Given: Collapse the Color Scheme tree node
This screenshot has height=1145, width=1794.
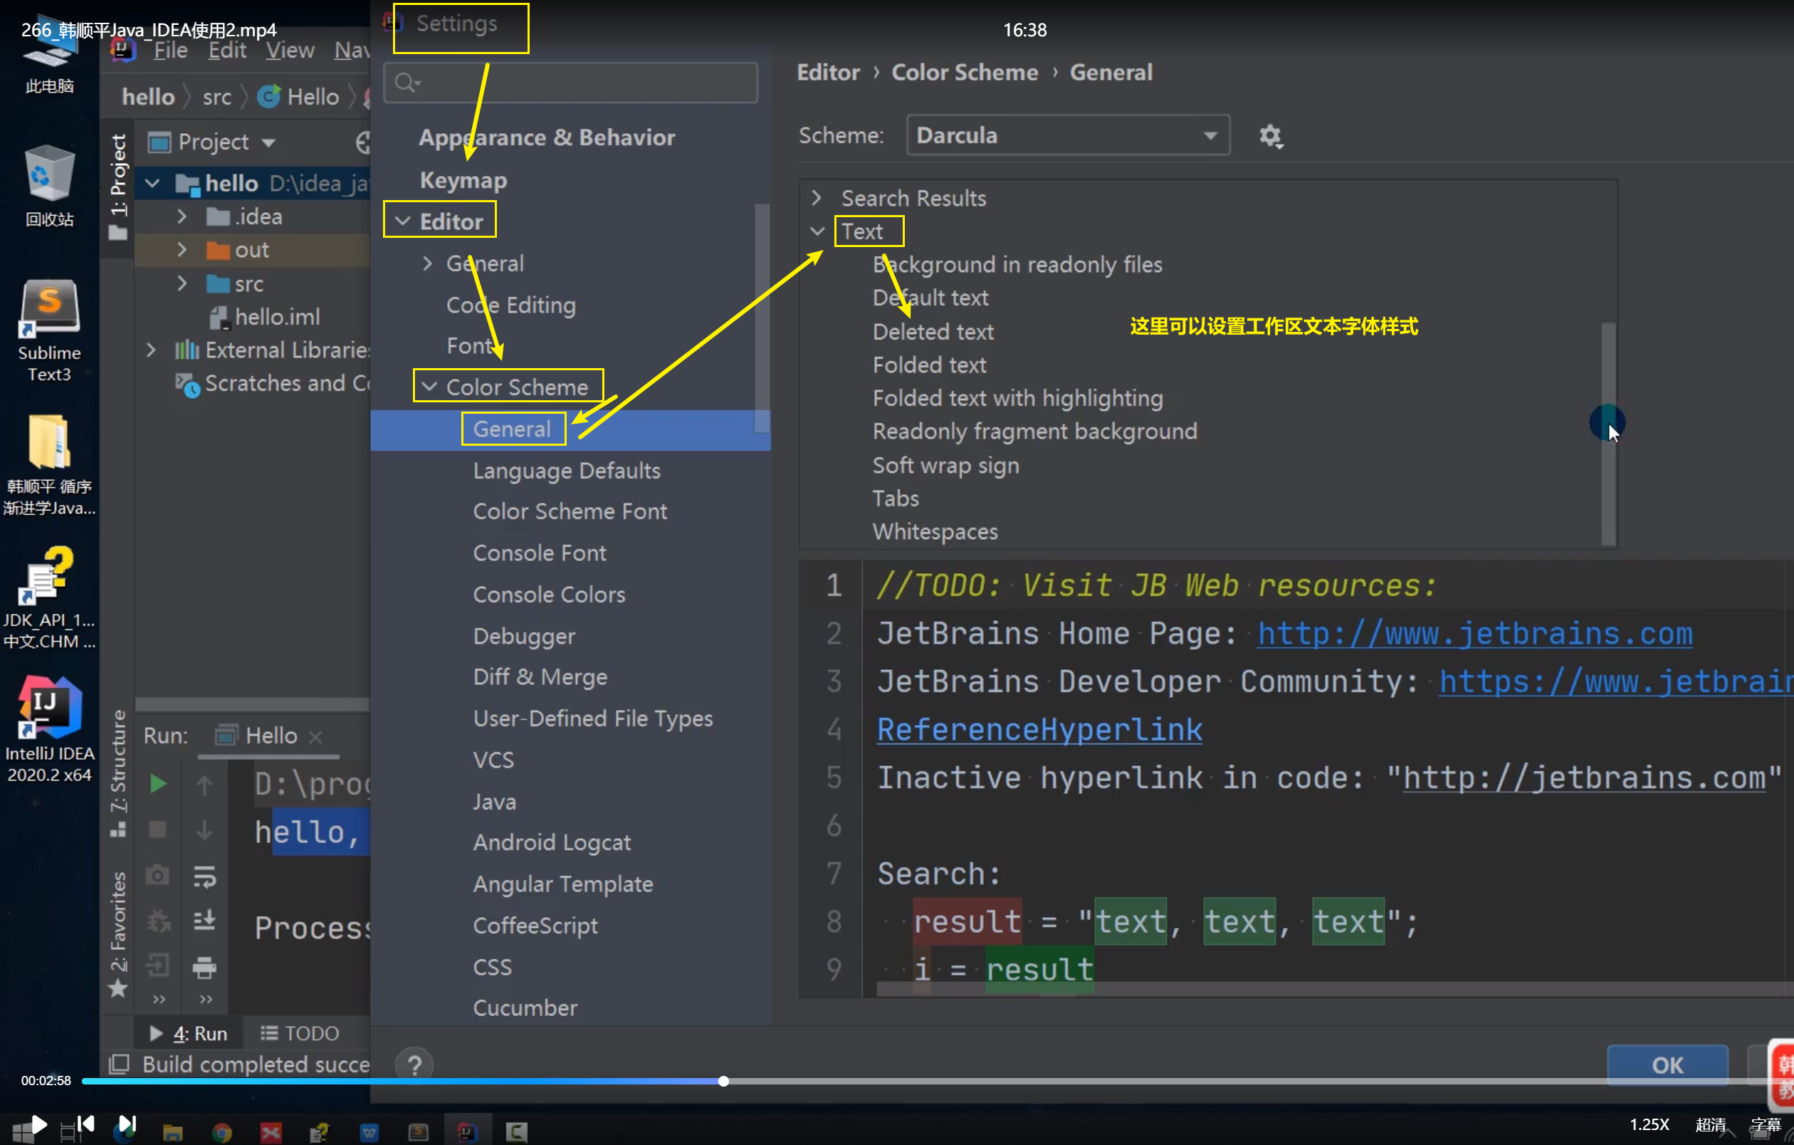Looking at the screenshot, I should [x=429, y=387].
